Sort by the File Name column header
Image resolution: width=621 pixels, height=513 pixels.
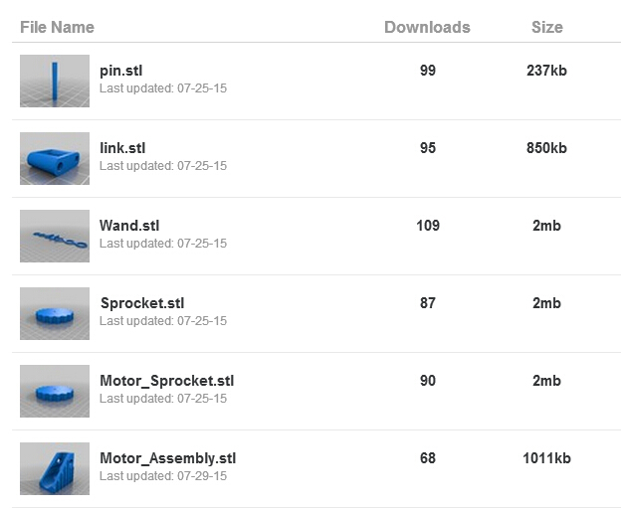tap(57, 27)
